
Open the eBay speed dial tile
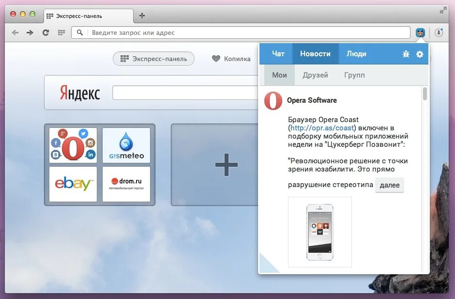point(73,184)
